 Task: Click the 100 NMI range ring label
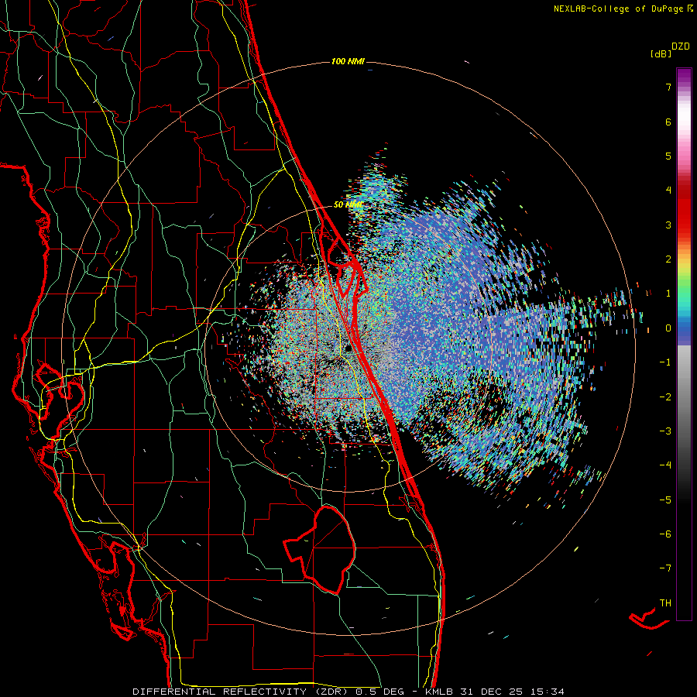pos(348,61)
